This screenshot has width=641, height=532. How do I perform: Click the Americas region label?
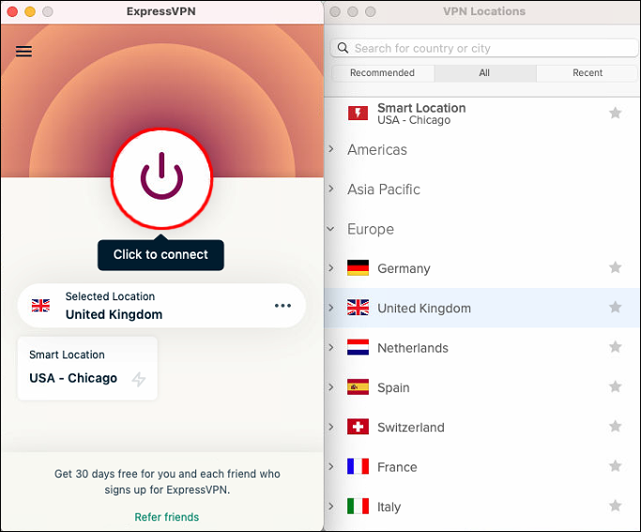377,150
